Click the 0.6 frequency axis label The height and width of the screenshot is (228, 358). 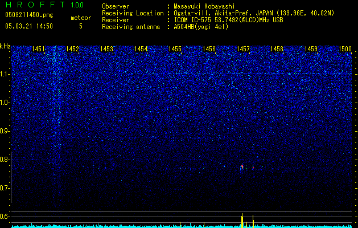(5, 217)
